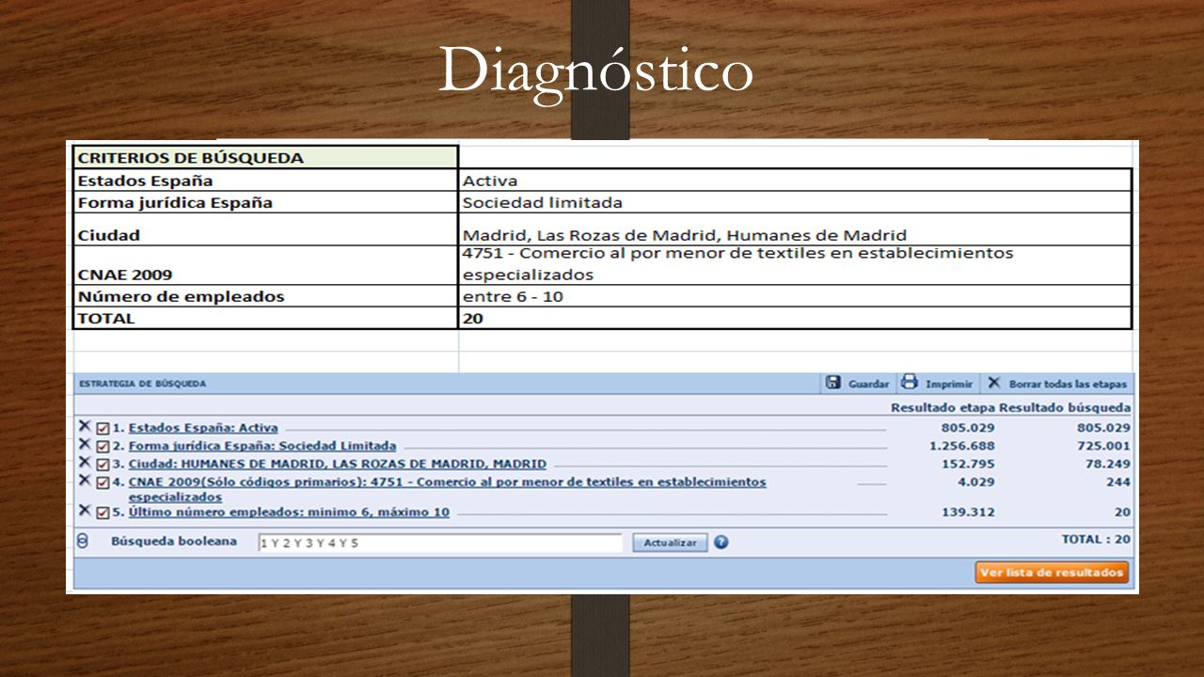This screenshot has height=677, width=1204.
Task: Click Borrar todas las etapas text
Action: (x=1068, y=384)
